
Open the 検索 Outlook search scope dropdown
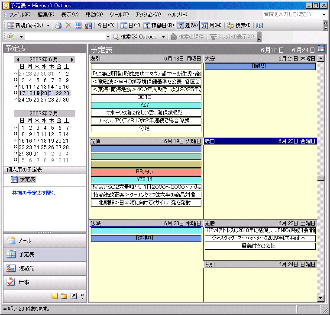[163, 37]
